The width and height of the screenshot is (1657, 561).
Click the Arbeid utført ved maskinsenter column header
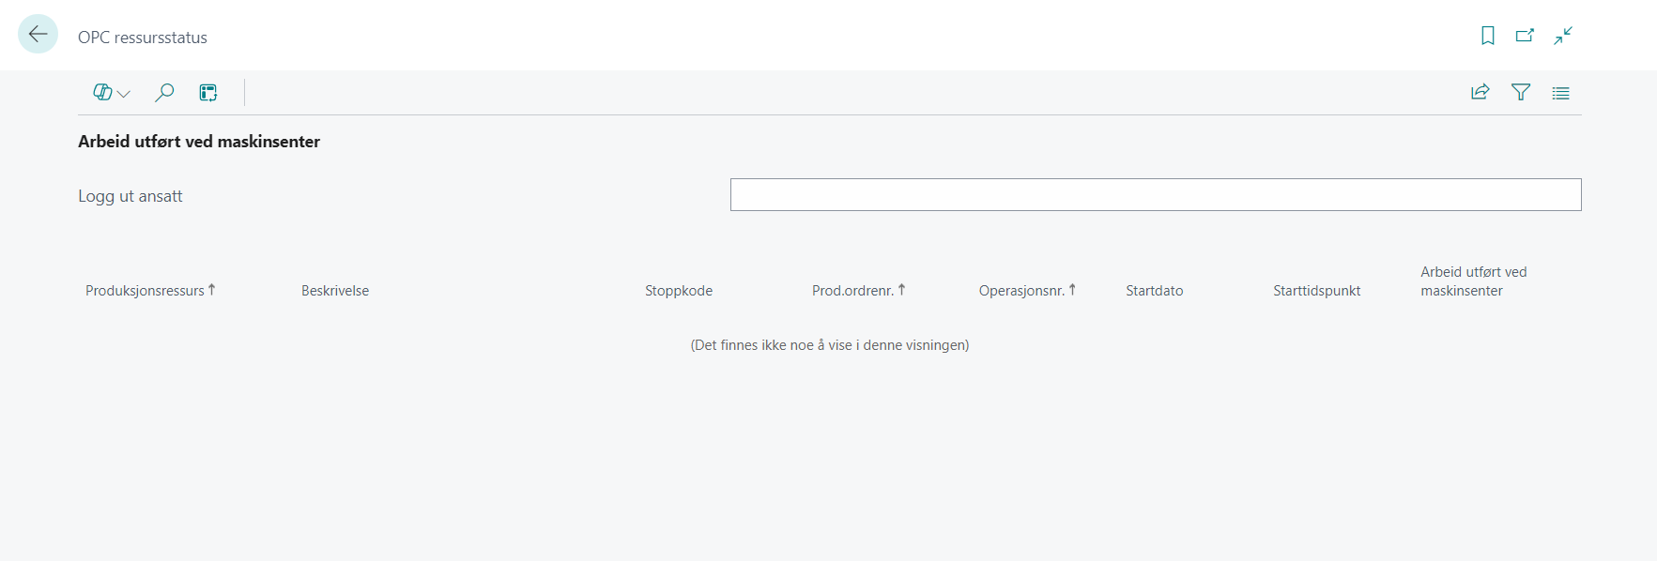pyautogui.click(x=1473, y=281)
